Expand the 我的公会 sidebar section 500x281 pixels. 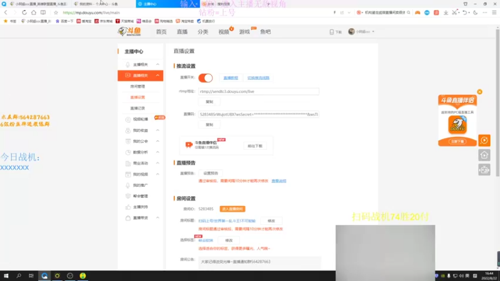click(157, 141)
